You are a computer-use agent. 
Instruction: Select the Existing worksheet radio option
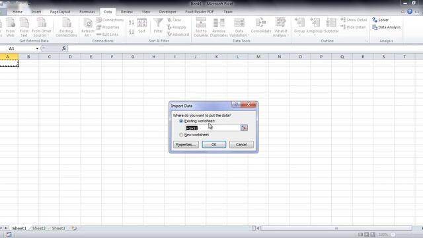coord(181,121)
